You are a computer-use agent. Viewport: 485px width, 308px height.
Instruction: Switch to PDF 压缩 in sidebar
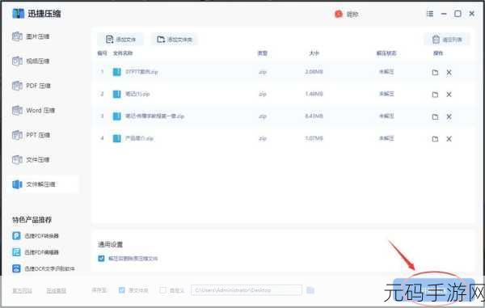32,86
